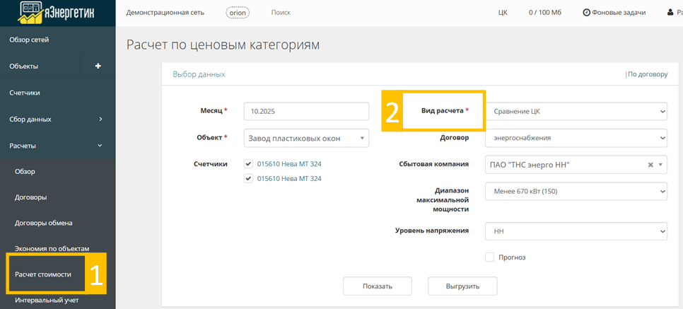
Task: Click the orion network badge
Action: (x=238, y=13)
